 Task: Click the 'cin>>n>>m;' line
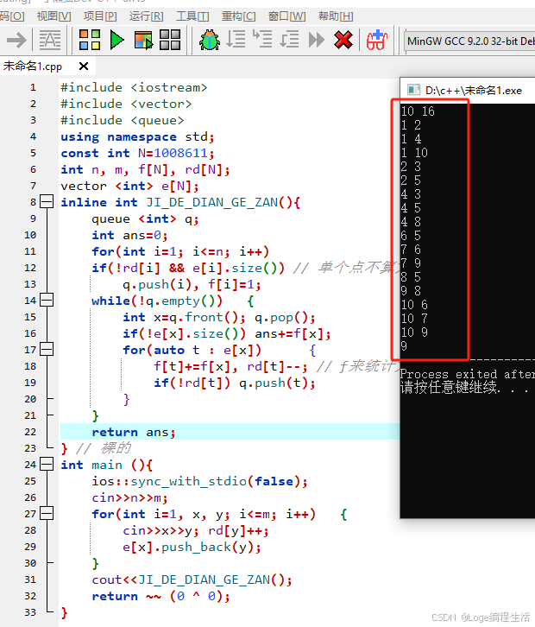click(x=129, y=497)
